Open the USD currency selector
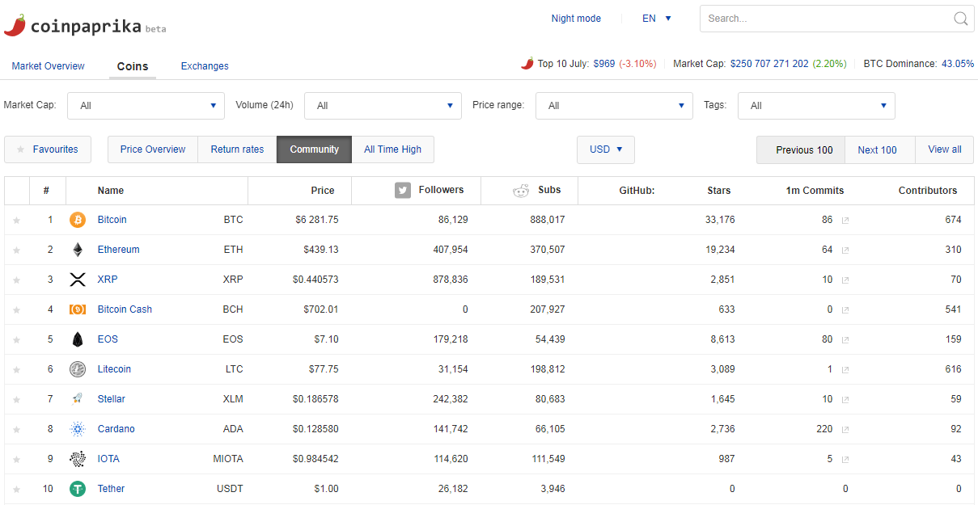This screenshot has width=978, height=505. (x=606, y=149)
